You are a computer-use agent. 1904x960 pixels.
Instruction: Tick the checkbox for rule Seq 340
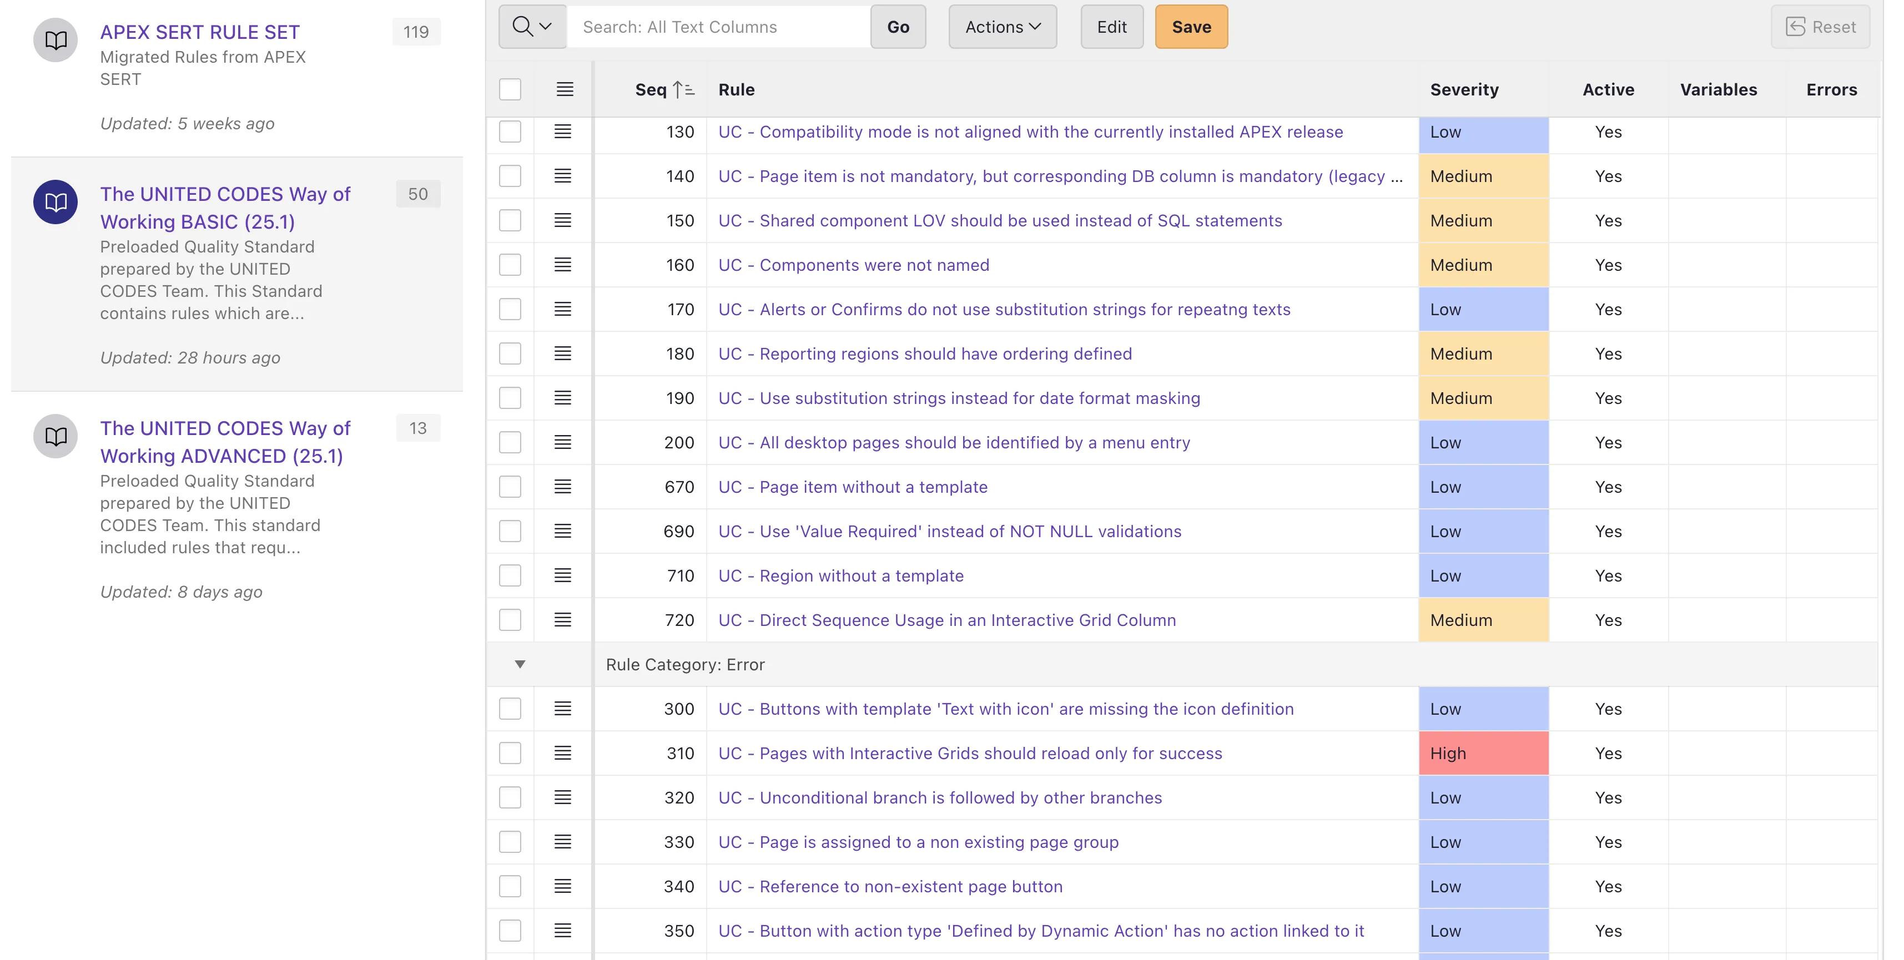pos(510,886)
